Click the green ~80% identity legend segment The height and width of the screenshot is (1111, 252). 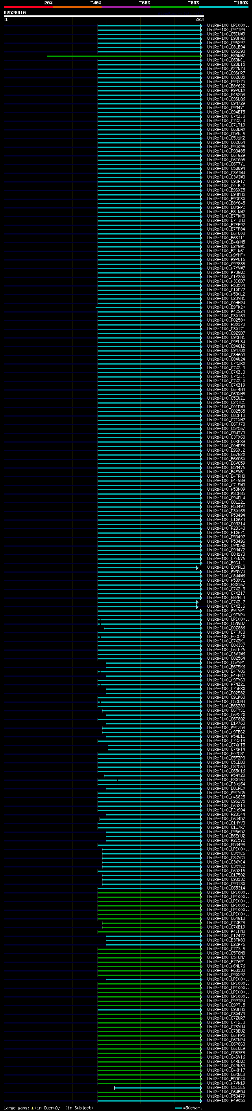click(174, 7)
